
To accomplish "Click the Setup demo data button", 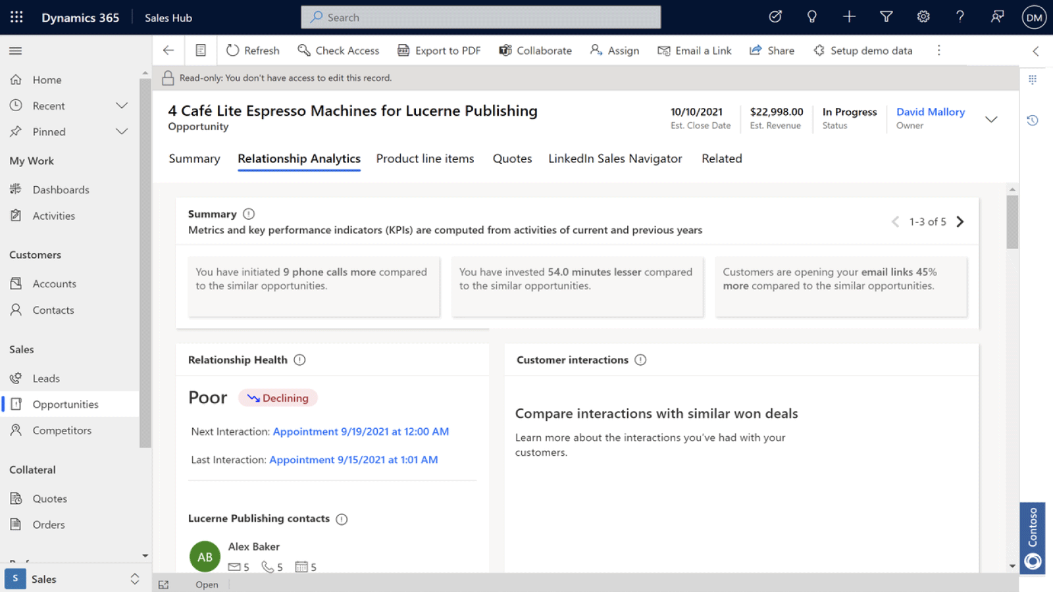I will point(863,50).
